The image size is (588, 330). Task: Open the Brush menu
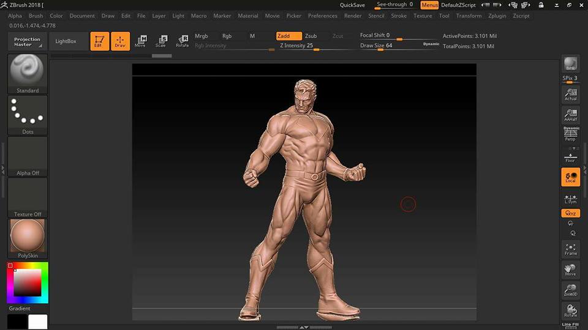click(x=36, y=16)
